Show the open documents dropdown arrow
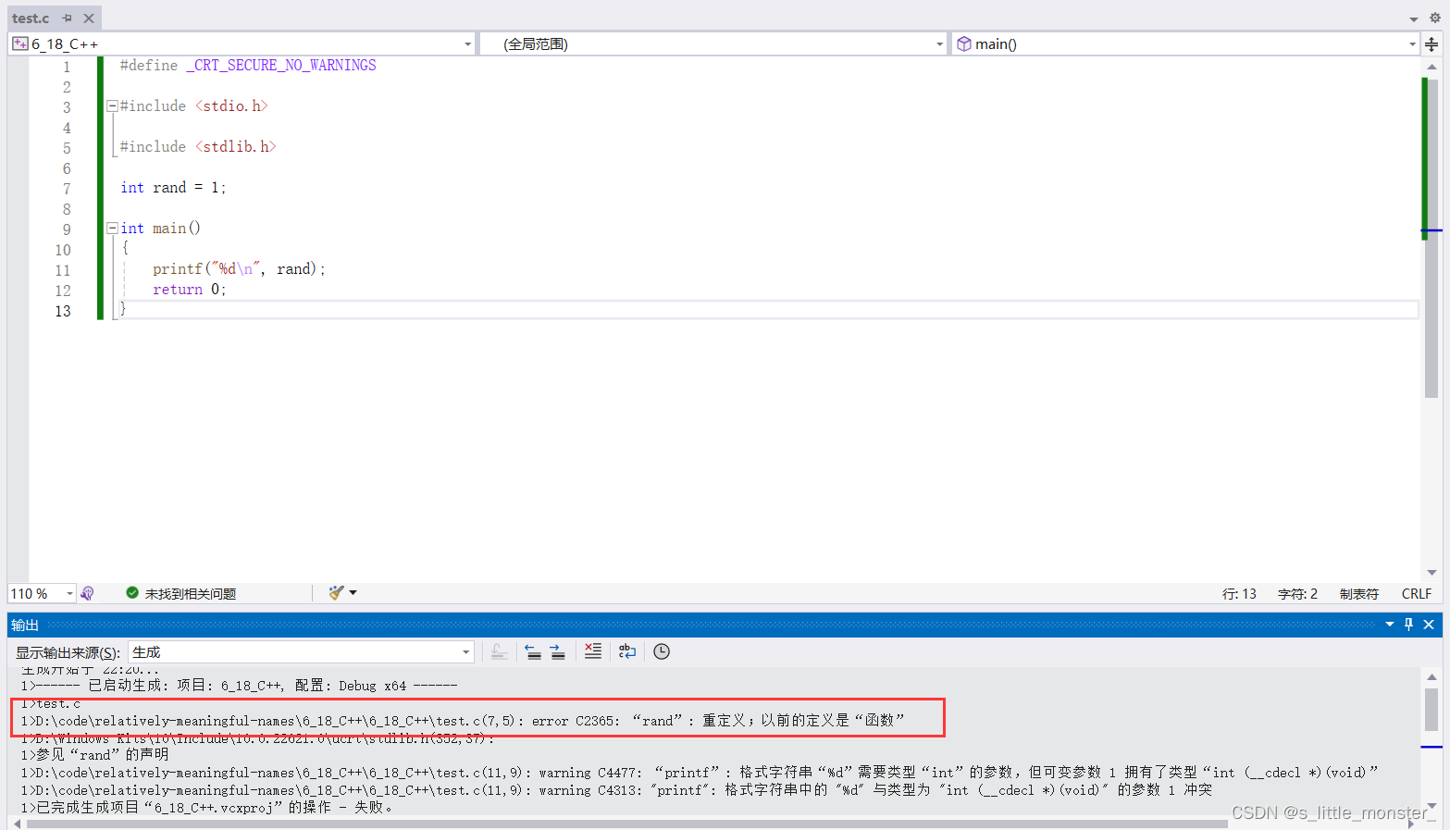The height and width of the screenshot is (830, 1450). coord(1414,19)
